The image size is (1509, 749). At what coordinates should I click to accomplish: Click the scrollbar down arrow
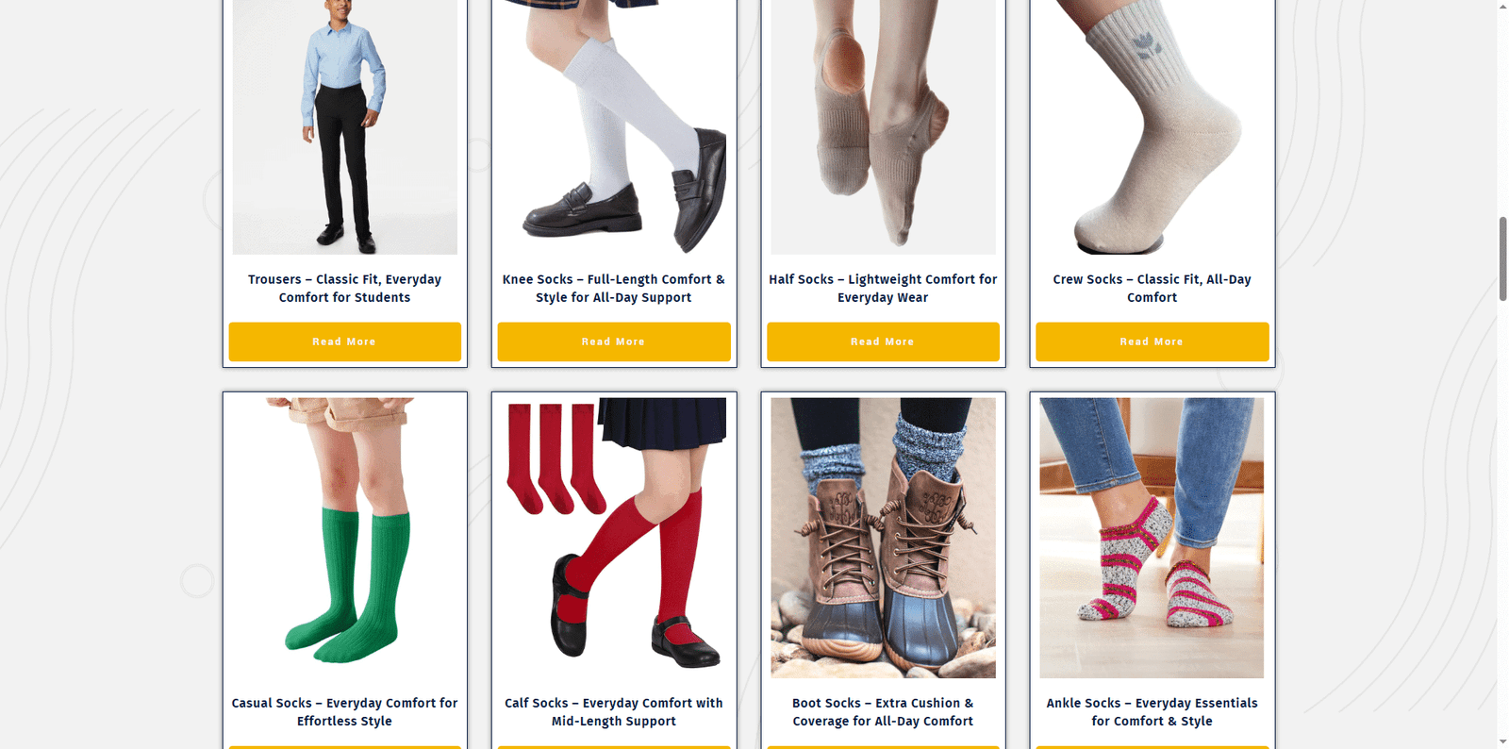point(1502,741)
